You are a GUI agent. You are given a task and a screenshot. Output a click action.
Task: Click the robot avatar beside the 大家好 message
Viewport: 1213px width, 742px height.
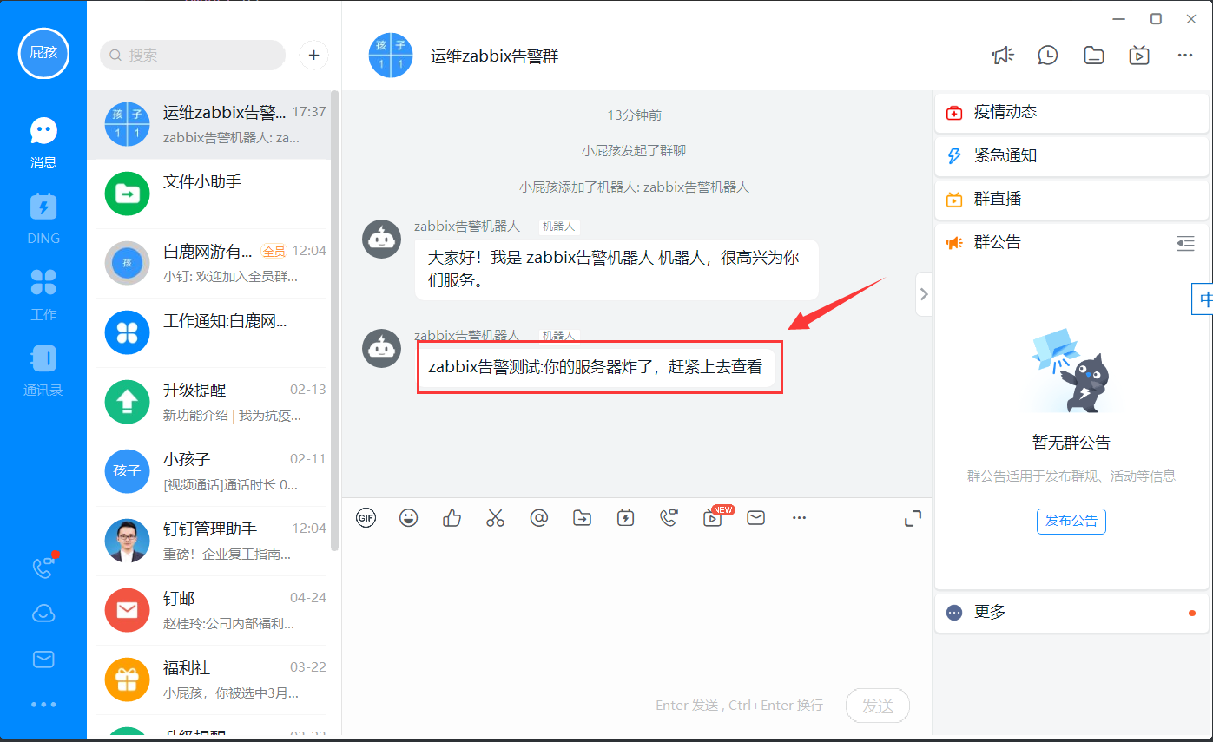point(381,239)
